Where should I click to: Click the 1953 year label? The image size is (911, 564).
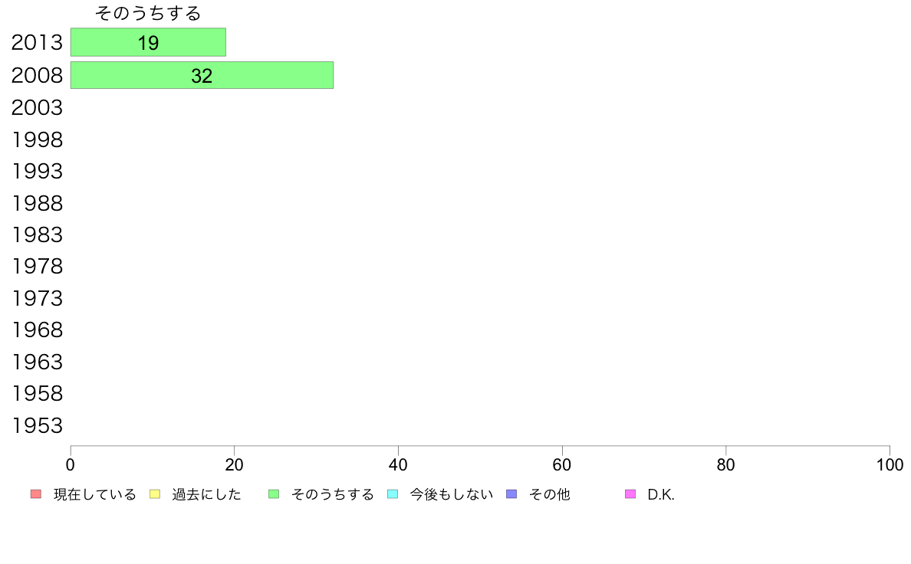37,426
